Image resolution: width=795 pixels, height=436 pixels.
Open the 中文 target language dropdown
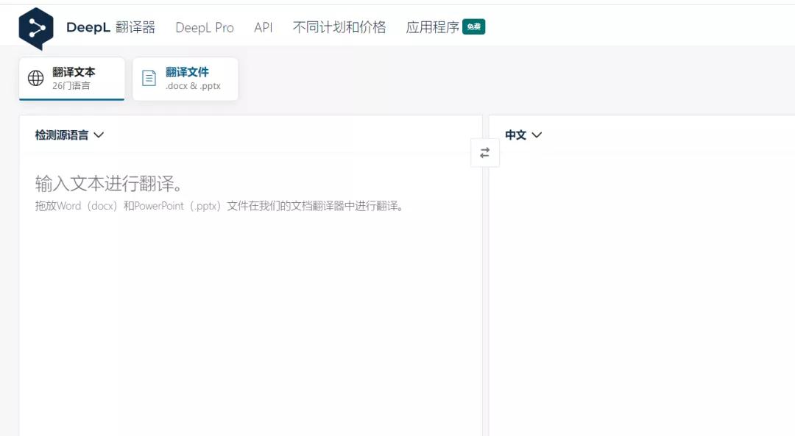pyautogui.click(x=523, y=135)
